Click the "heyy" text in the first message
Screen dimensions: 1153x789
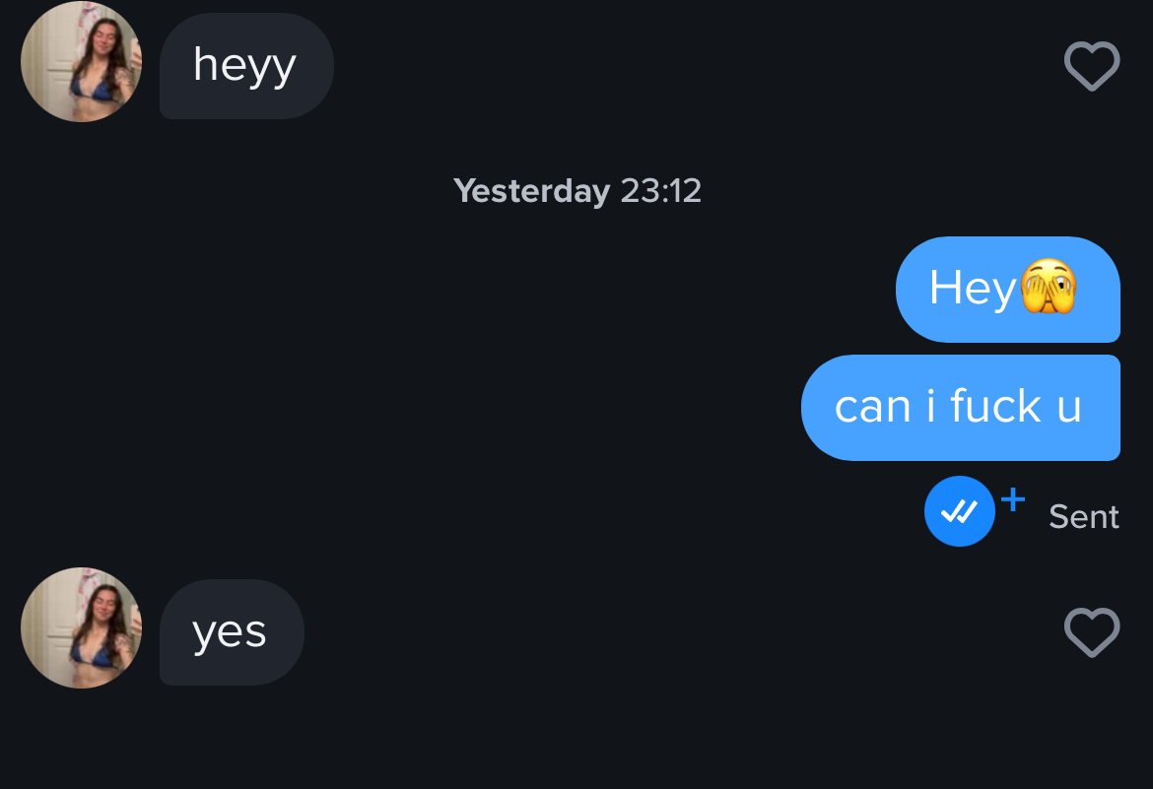coord(244,67)
